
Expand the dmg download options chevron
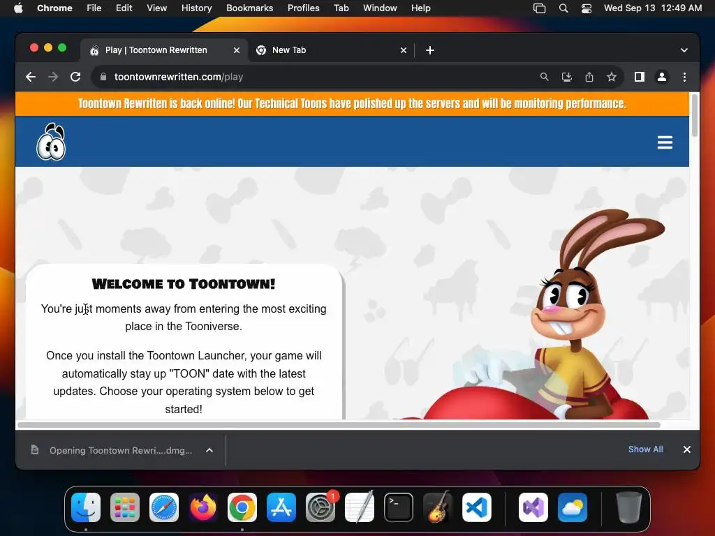coord(209,450)
